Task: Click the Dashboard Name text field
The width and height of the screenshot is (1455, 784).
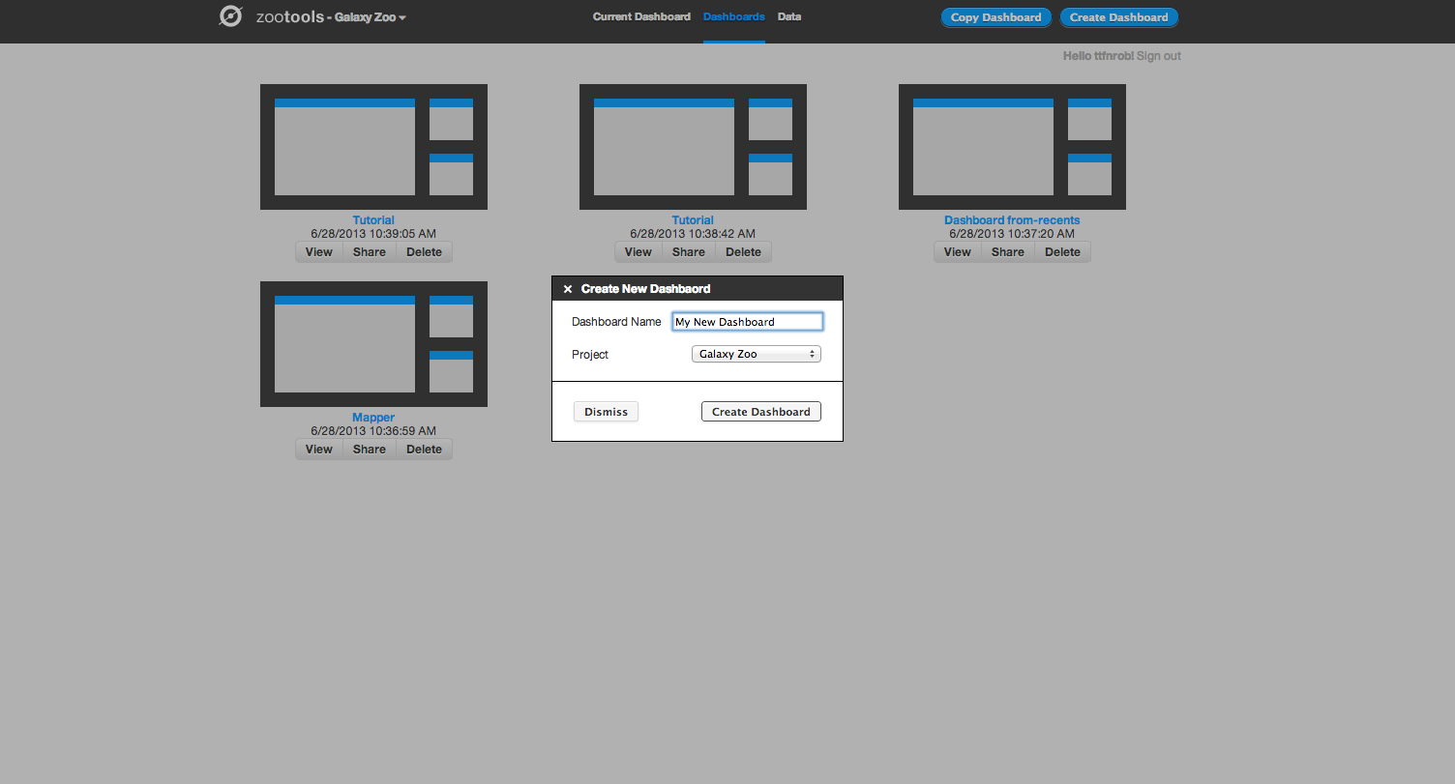Action: point(747,322)
